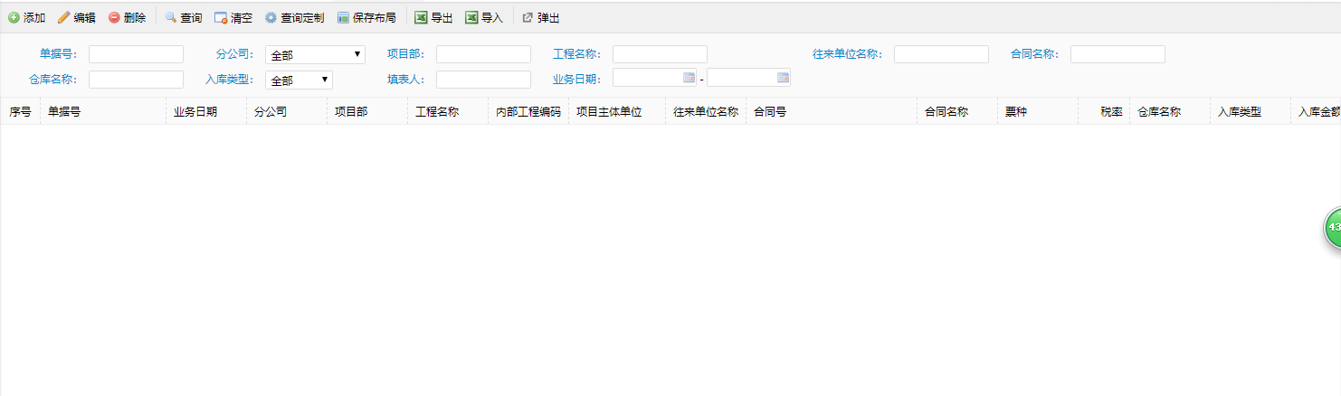The width and height of the screenshot is (1341, 396).
Task: Sort by 项目主体单位 column header
Action: coord(616,112)
